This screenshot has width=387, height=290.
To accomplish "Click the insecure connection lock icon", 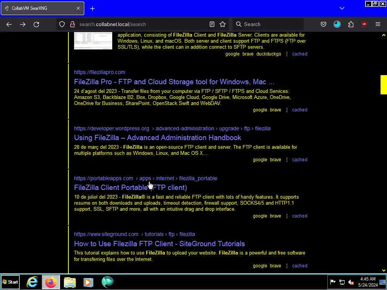I will point(72,24).
